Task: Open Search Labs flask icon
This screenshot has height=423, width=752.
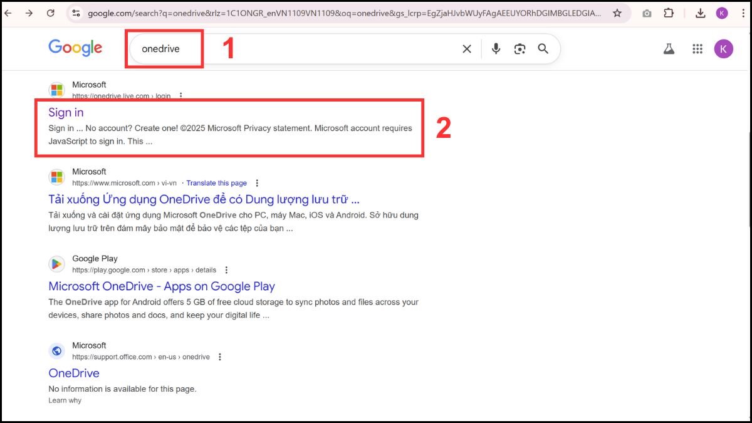Action: coord(669,49)
